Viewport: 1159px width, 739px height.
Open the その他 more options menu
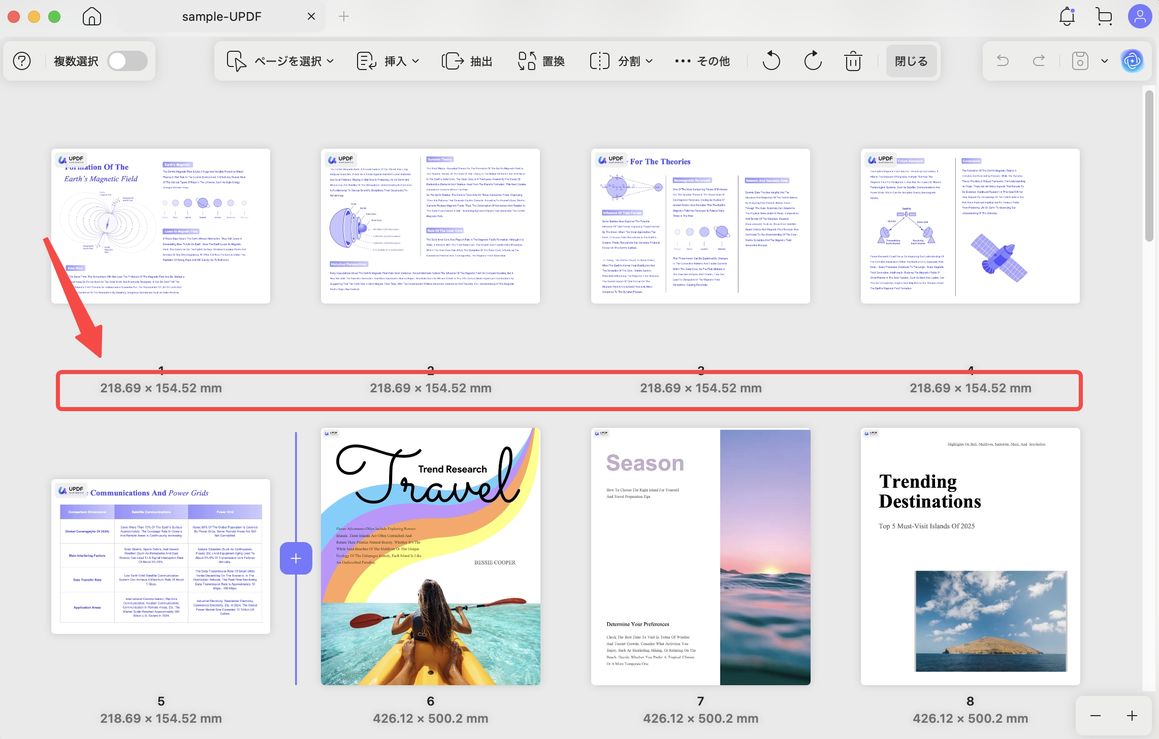pos(702,61)
